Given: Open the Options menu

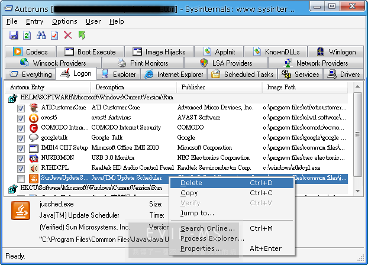Looking at the screenshot, I should pyautogui.click(x=64, y=21).
